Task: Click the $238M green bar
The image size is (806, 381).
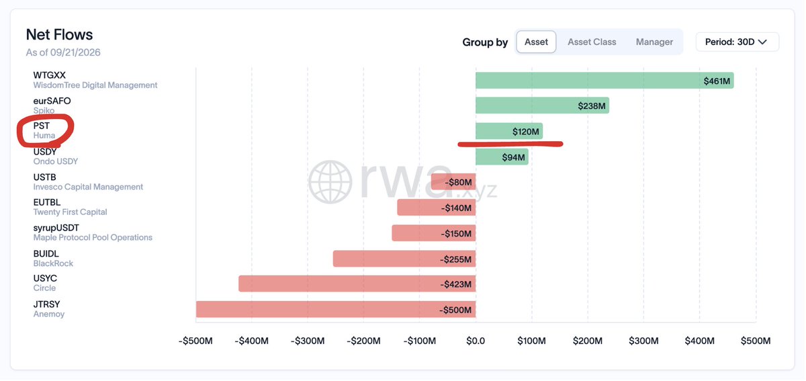Action: 542,105
